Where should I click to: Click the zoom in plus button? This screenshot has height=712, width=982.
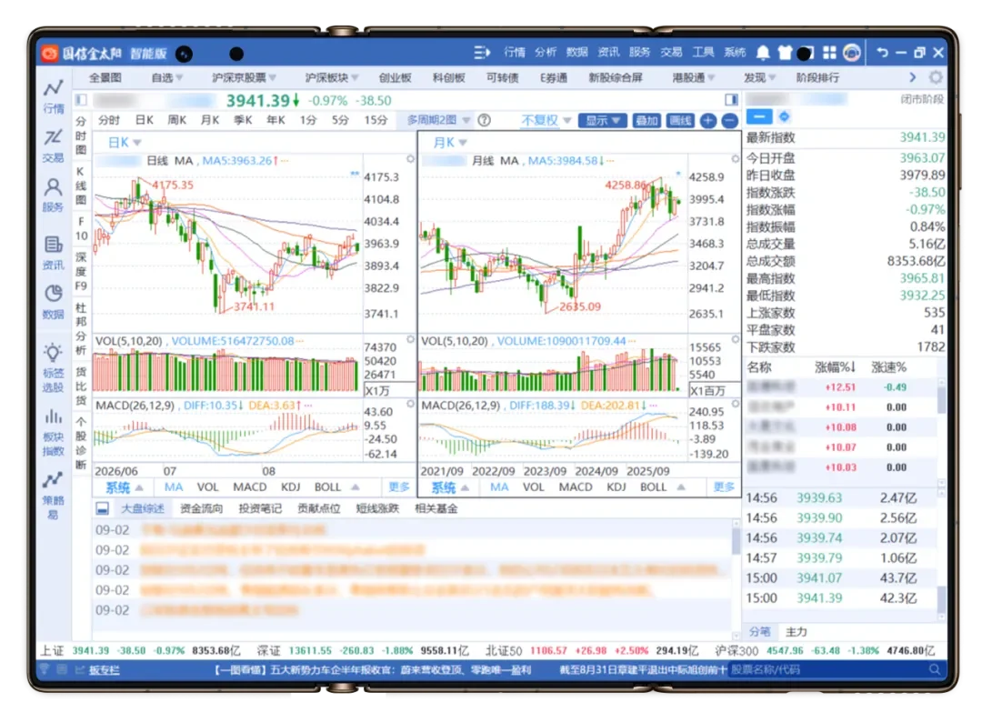click(x=707, y=121)
